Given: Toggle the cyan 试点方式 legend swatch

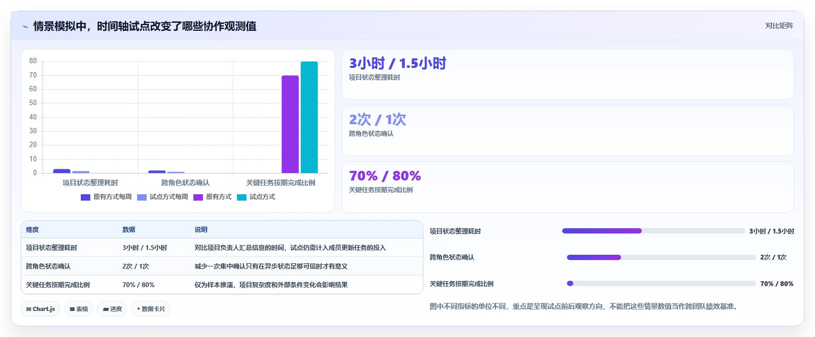Looking at the screenshot, I should click(242, 197).
